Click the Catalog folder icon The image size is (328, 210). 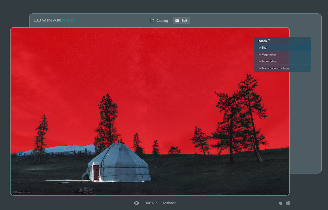[x=151, y=20]
